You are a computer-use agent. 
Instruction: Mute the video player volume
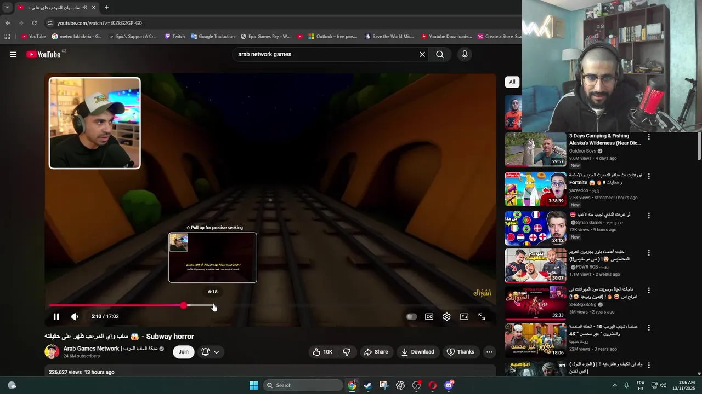click(75, 316)
